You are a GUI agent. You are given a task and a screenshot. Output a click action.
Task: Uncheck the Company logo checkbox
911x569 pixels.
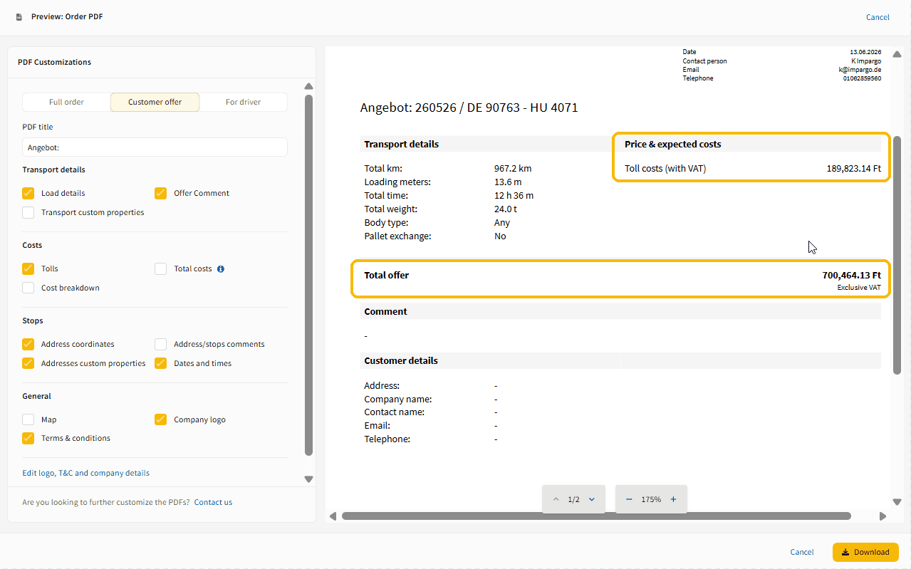tap(160, 419)
